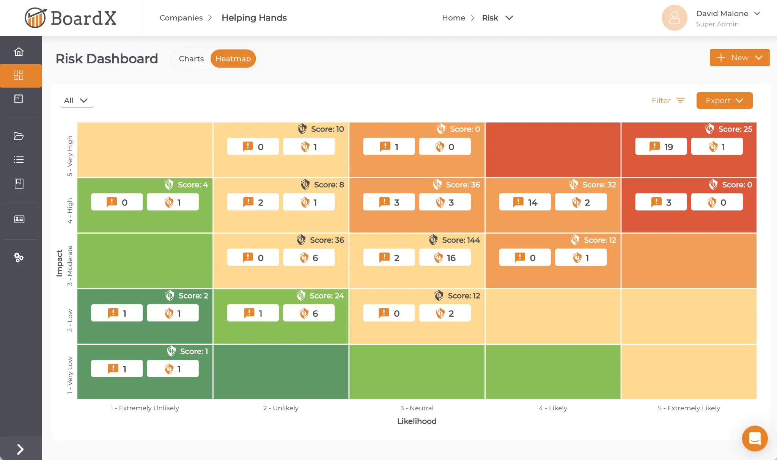Click the open folder sidebar icon
777x460 pixels.
(19, 136)
